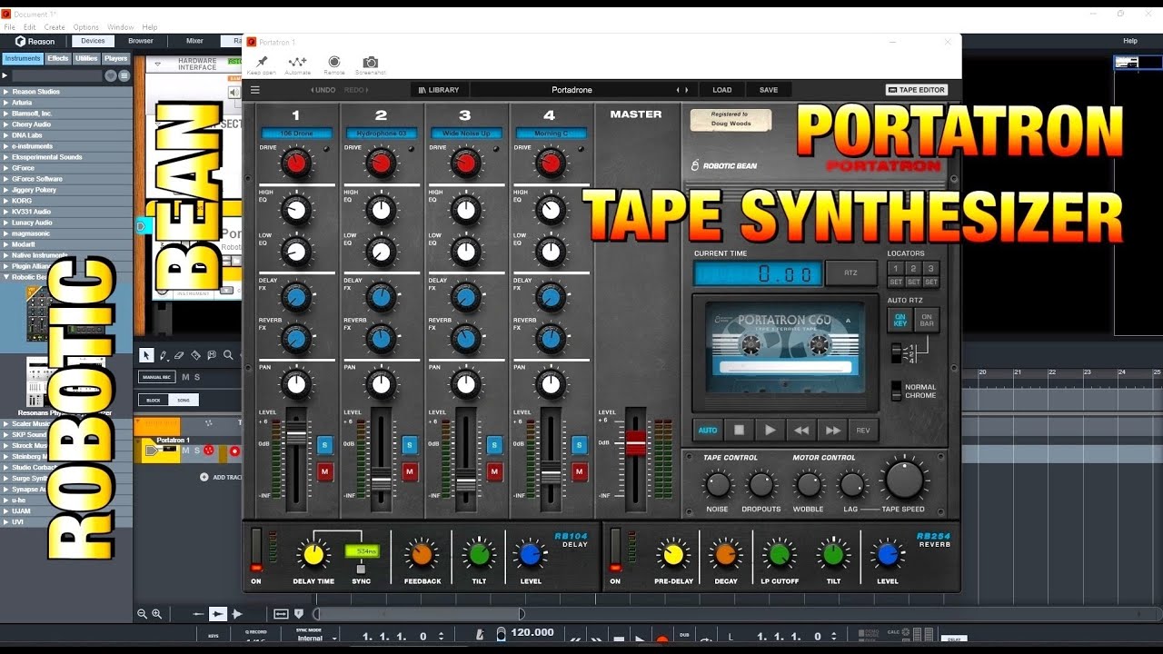Viewport: 1163px width, 654px height.
Task: Toggle the RB254 Reverb ON switch
Action: click(x=616, y=549)
